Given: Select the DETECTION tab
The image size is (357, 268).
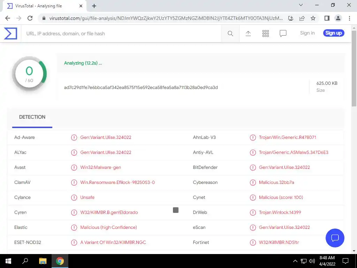Looking at the screenshot, I should [x=32, y=117].
